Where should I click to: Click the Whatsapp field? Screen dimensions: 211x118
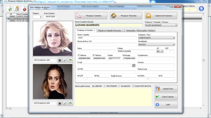129,58
